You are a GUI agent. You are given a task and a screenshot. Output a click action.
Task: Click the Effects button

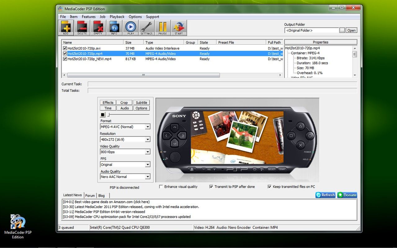[108, 103]
